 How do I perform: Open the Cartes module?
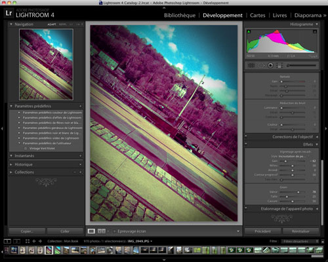tap(258, 16)
